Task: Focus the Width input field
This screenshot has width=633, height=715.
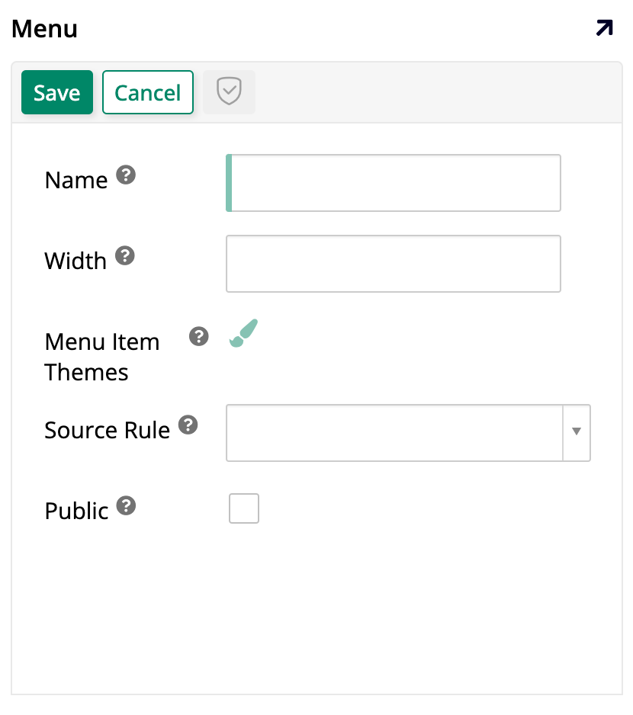Action: 393,264
